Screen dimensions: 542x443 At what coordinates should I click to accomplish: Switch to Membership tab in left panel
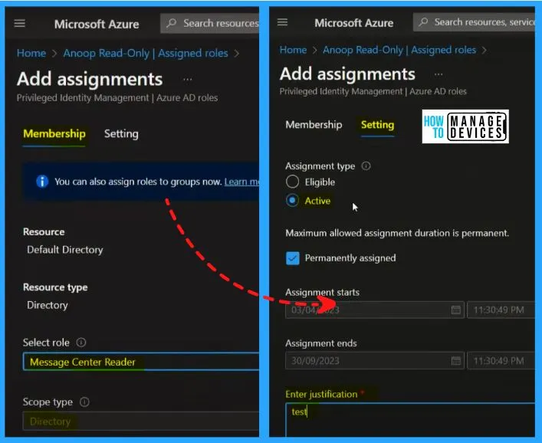(x=54, y=133)
